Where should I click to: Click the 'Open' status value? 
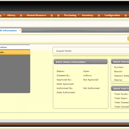tap(86, 71)
